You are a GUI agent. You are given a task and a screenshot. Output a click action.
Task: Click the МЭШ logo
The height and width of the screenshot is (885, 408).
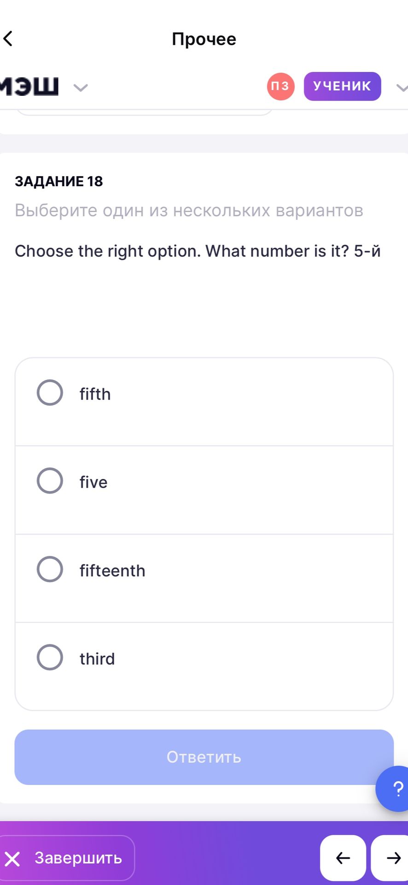click(29, 86)
